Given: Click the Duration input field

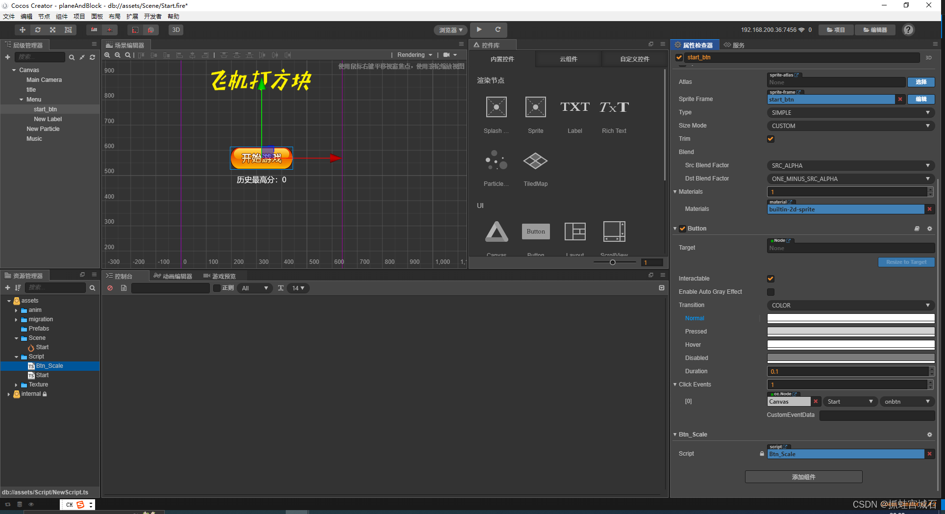Looking at the screenshot, I should (x=847, y=371).
